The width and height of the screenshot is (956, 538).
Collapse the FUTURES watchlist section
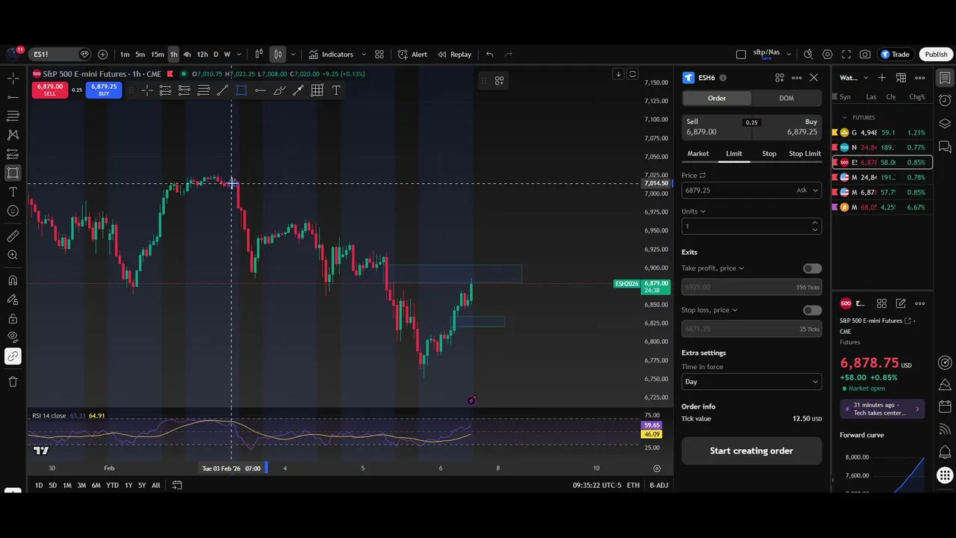845,117
